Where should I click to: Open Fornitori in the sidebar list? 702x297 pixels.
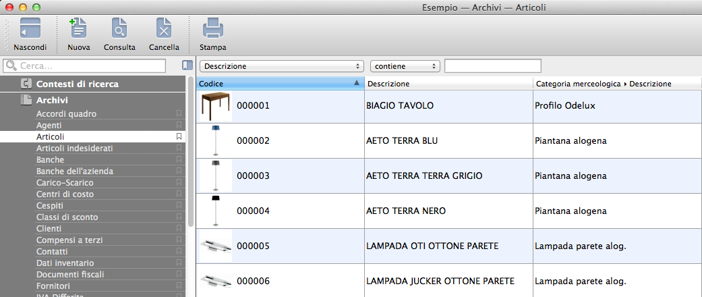pos(54,286)
